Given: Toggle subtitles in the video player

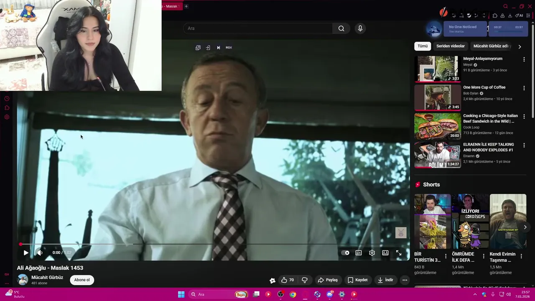Looking at the screenshot, I should (x=359, y=253).
